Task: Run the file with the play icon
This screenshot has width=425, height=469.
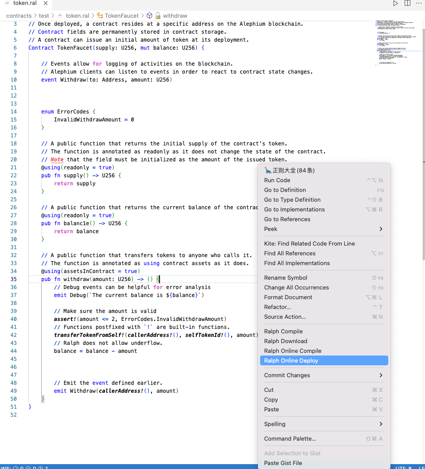Action: 395,3
